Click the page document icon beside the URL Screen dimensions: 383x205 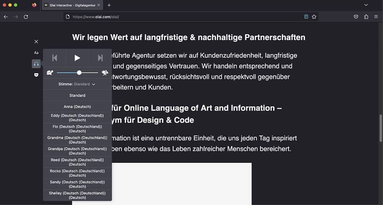[68, 17]
